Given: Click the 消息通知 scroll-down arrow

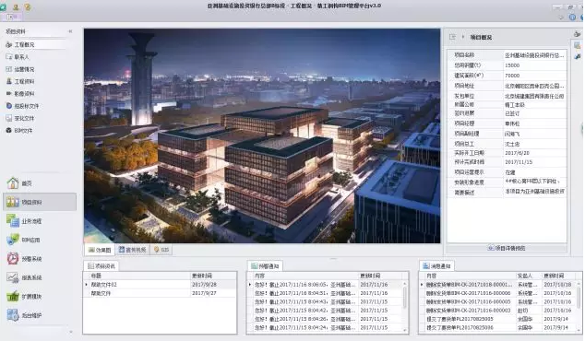Looking at the screenshot, I should [579, 329].
